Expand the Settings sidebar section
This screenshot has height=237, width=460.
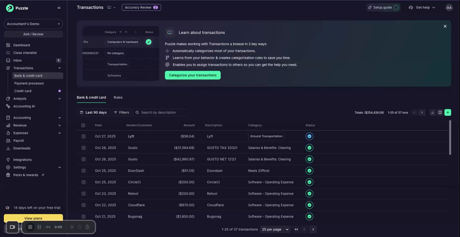60,168
